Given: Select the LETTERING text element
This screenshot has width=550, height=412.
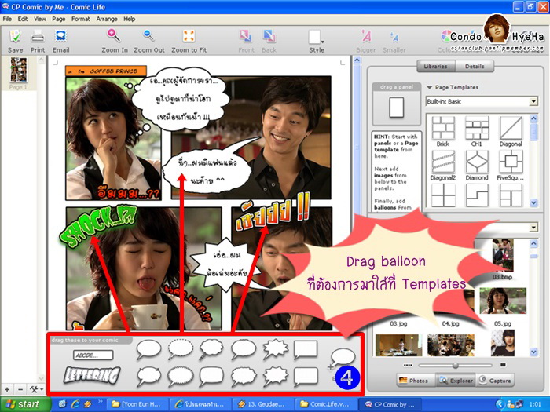Looking at the screenshot, I should point(92,374).
